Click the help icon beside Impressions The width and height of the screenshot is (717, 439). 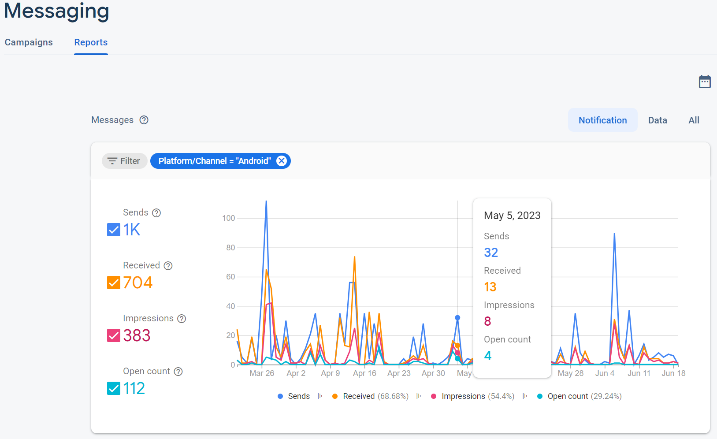point(182,319)
